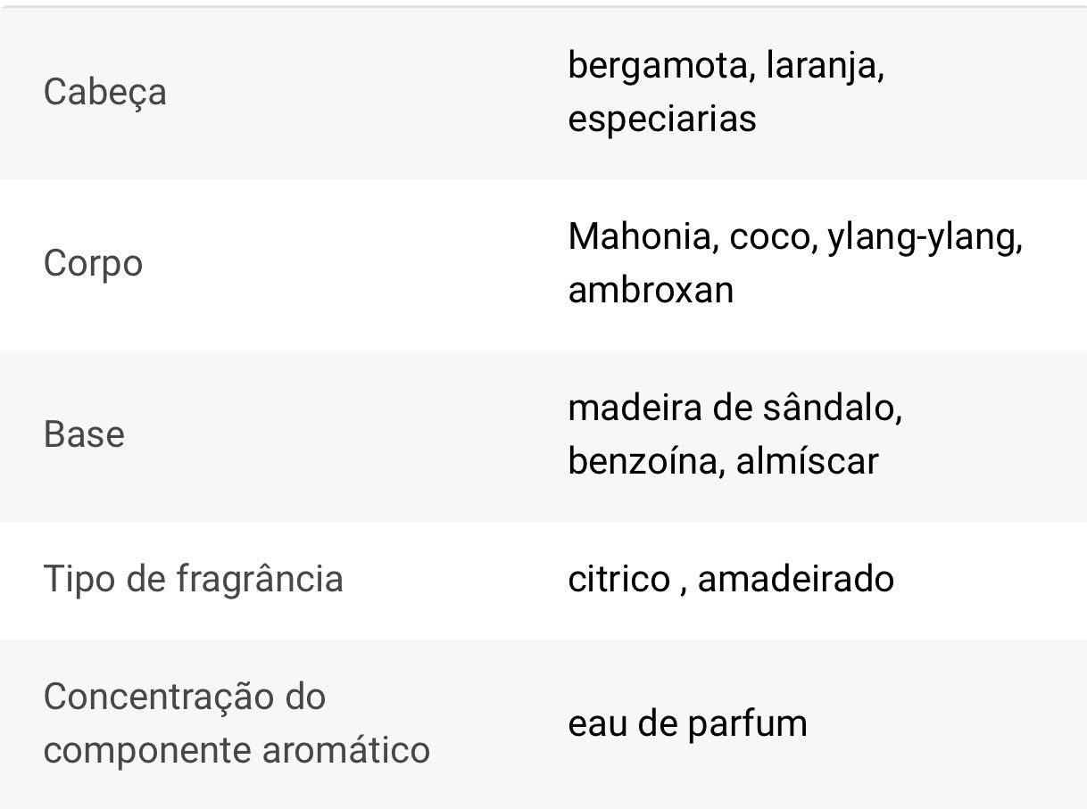Tap the word especiarias
This screenshot has width=1087, height=809.
pyautogui.click(x=661, y=119)
